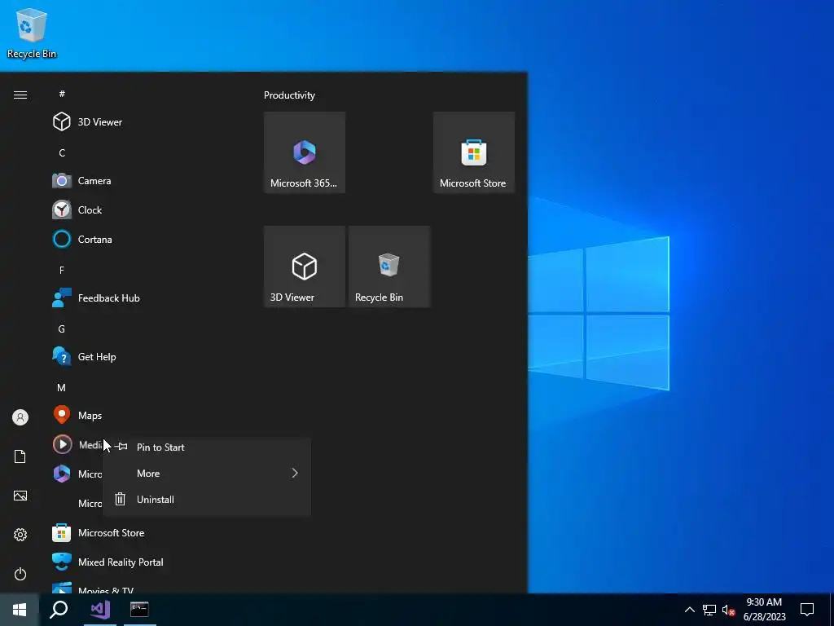The width and height of the screenshot is (834, 626).
Task: Open the 3D Viewer pinned tile
Action: [x=305, y=267]
